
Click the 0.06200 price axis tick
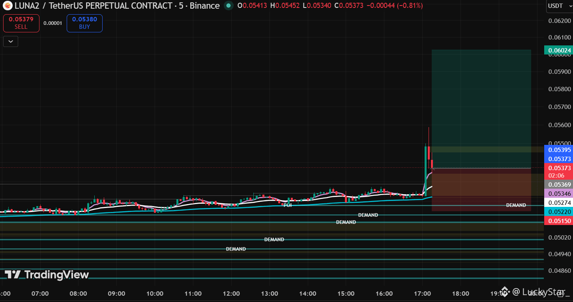point(560,21)
